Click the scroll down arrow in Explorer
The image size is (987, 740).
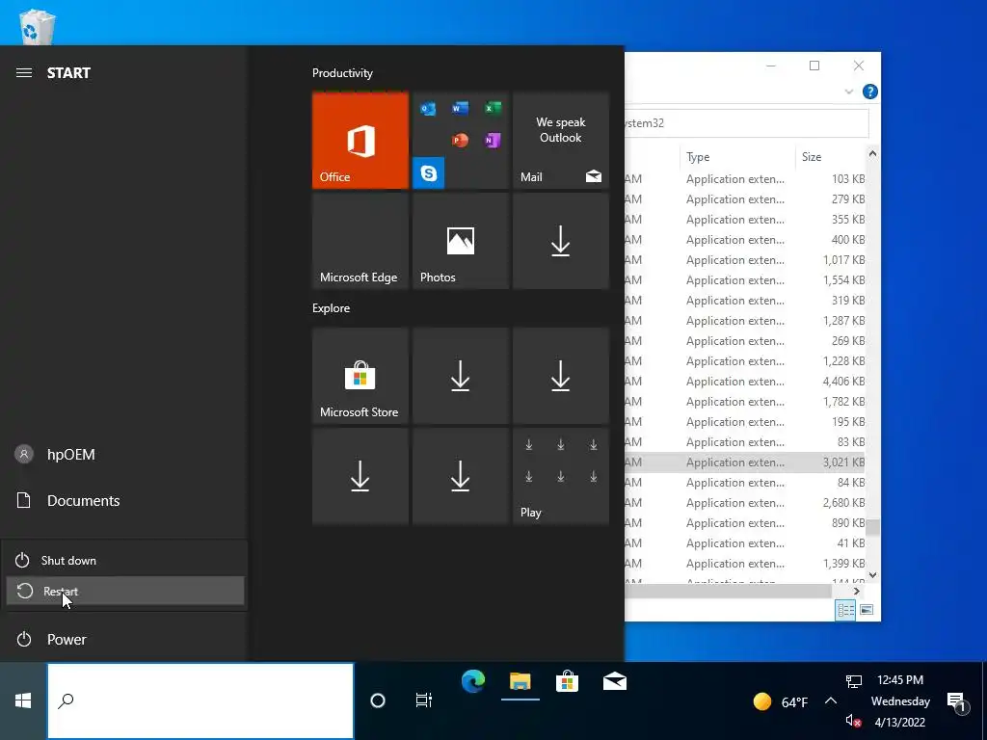873,574
